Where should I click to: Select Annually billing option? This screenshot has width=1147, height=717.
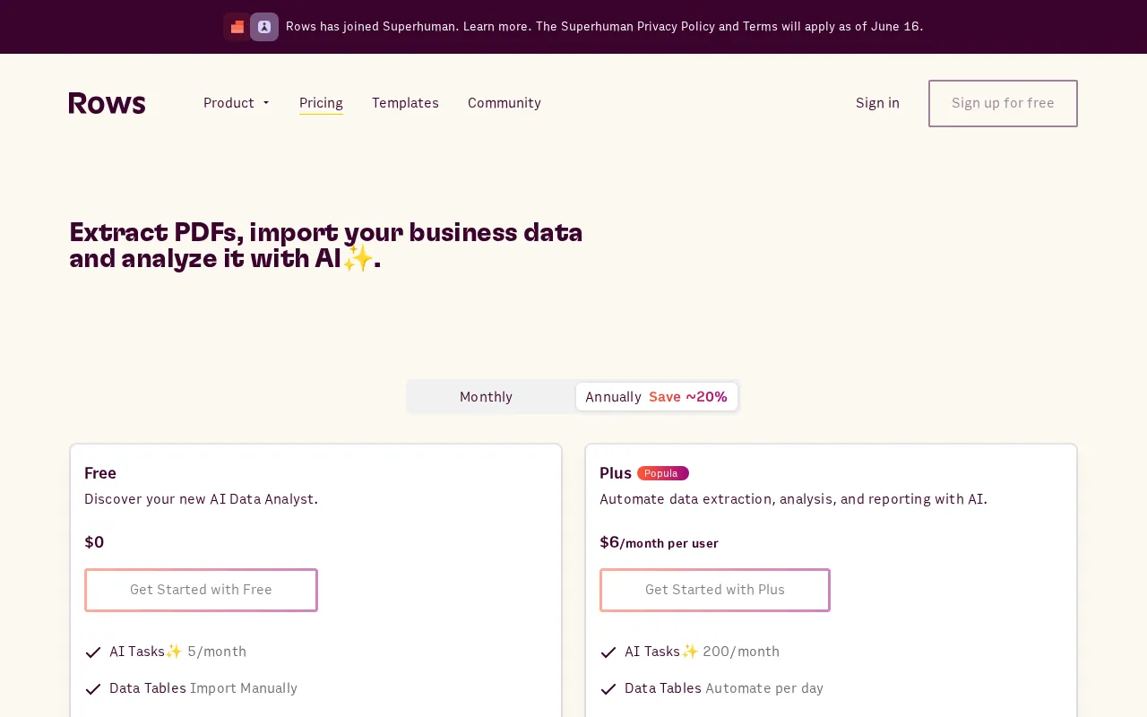point(657,397)
